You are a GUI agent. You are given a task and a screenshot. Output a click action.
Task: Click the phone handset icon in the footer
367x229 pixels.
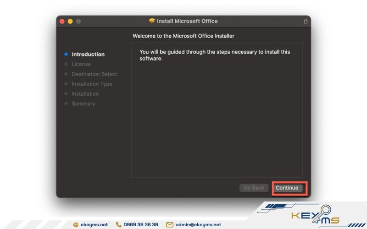(119, 224)
